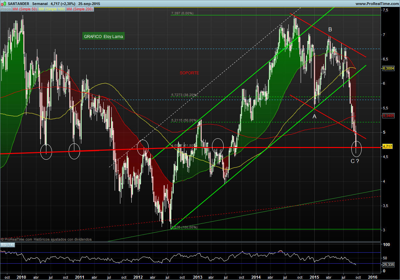
Task: Click the 3,5 value on the price axis
Action: [385, 206]
